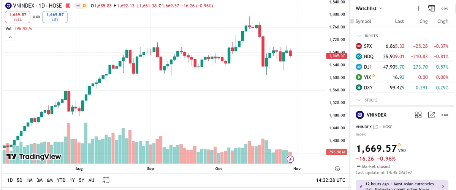This screenshot has height=190, width=456.
Task: Add a symbol to the watchlist
Action: click(418, 8)
